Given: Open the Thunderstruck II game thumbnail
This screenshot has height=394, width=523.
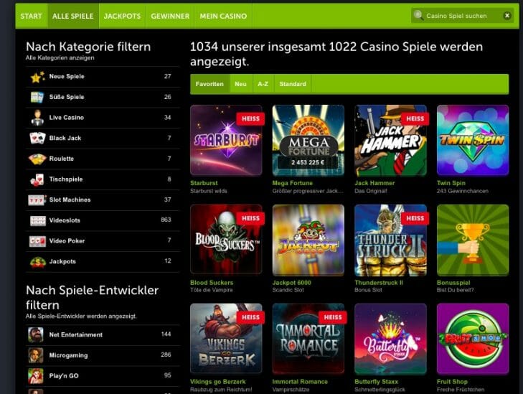Looking at the screenshot, I should 390,240.
